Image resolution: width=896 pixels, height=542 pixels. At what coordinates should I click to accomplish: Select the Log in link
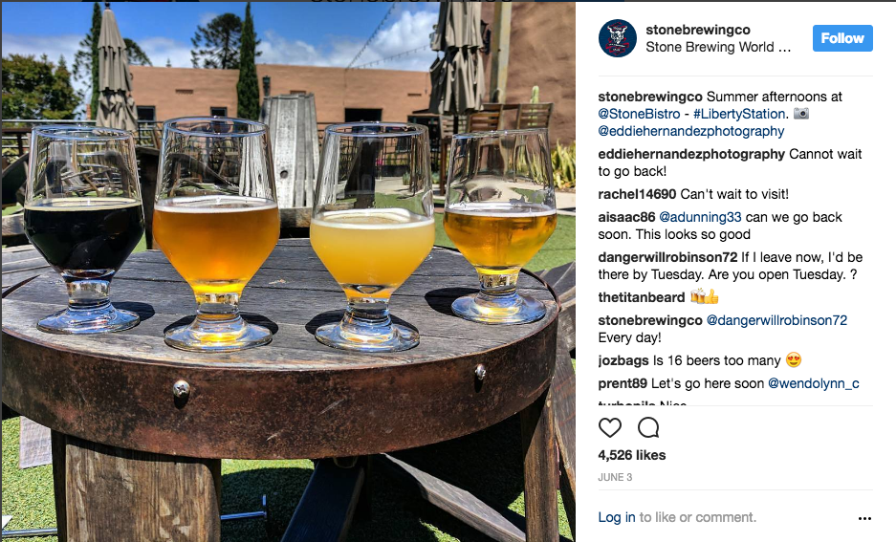(617, 517)
